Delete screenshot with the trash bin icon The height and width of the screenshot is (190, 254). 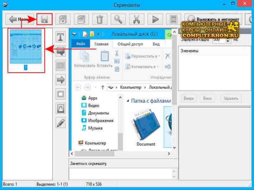(x=100, y=19)
